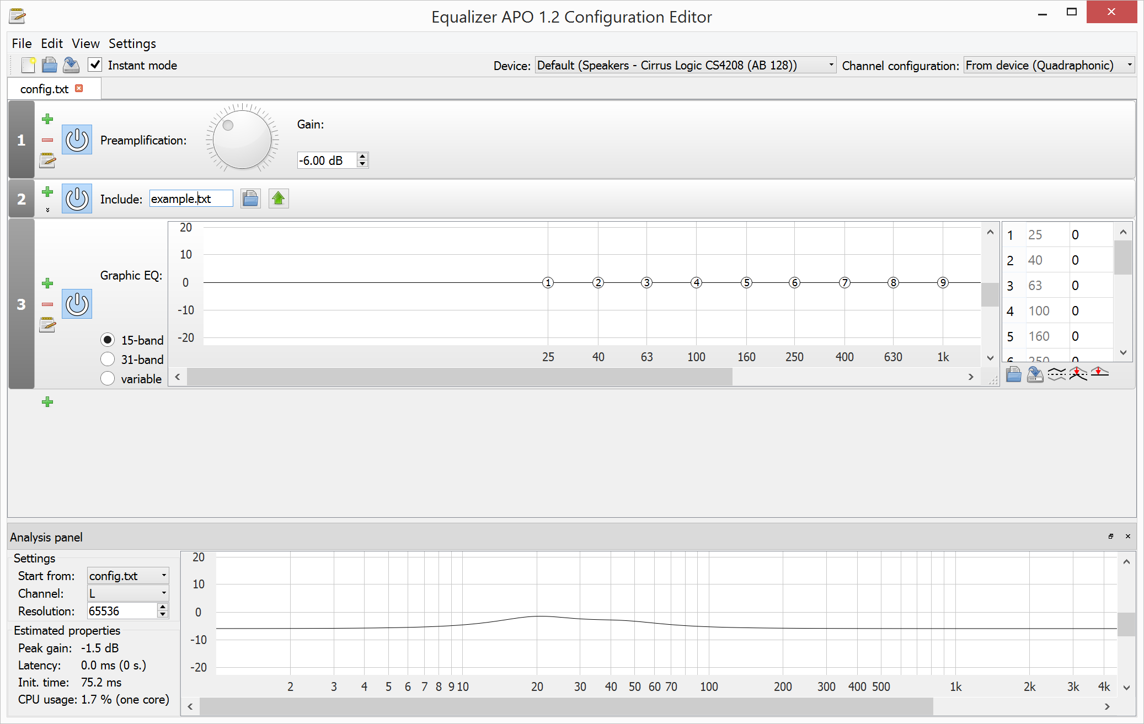Screen dimensions: 1144x724
Task: Normalize the Graphic EQ response
Action: (1078, 374)
